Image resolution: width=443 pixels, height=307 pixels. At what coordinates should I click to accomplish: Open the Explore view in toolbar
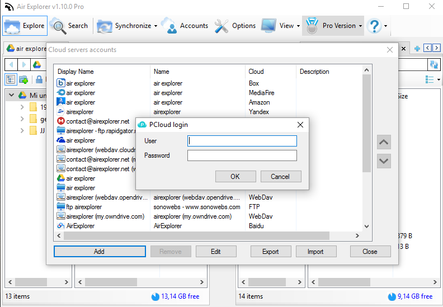[x=25, y=26]
